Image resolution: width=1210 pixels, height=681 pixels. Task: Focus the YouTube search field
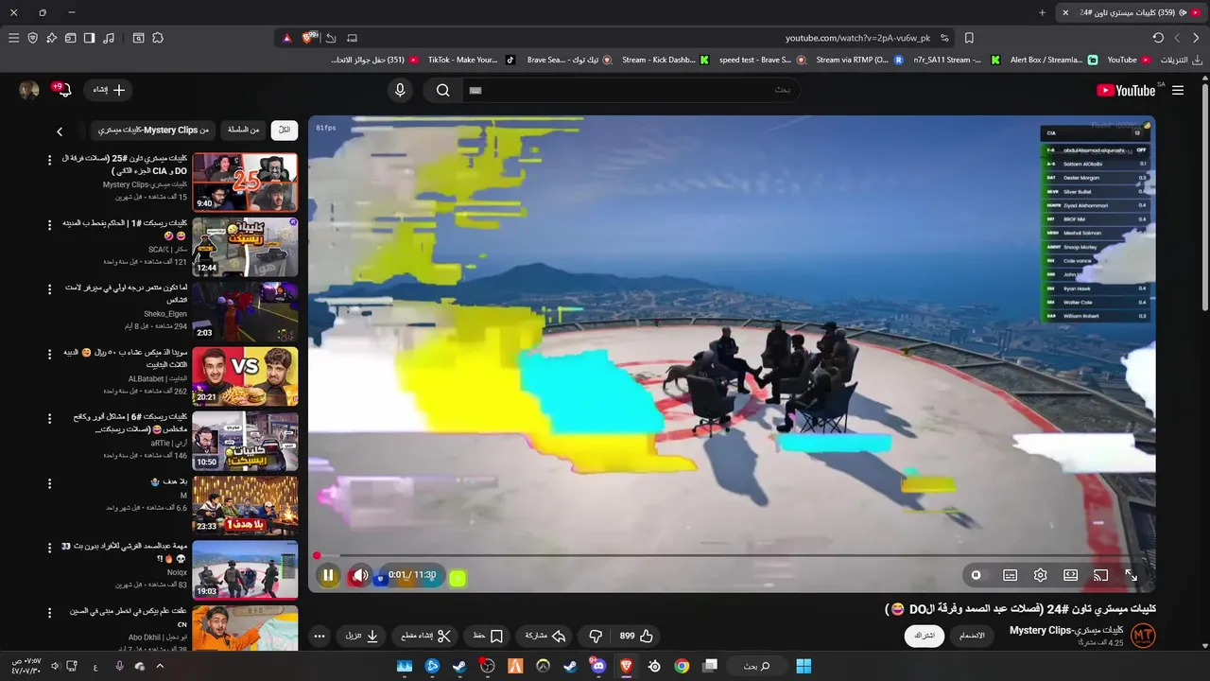click(x=631, y=90)
